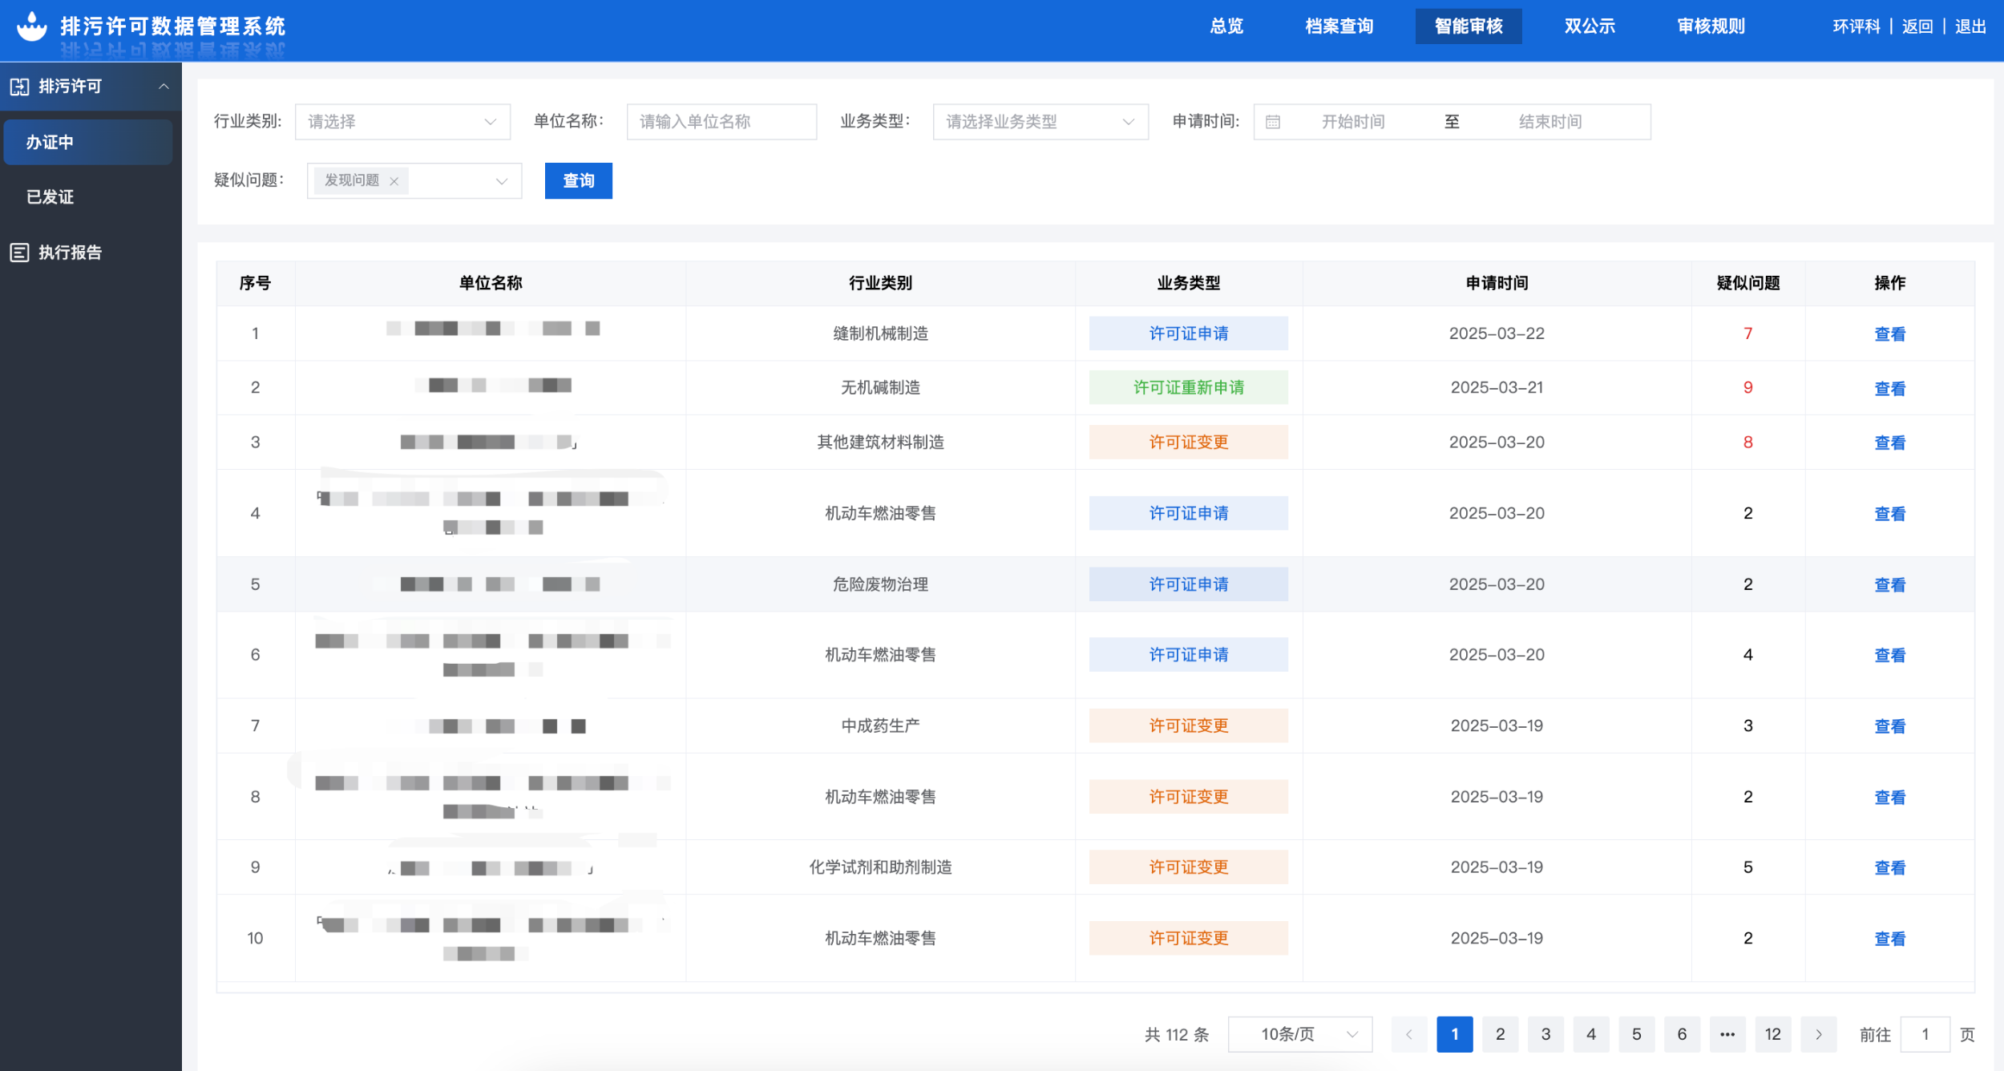Switch to the 档案查询 top tab
Screen dimensions: 2004x1071
[1339, 26]
